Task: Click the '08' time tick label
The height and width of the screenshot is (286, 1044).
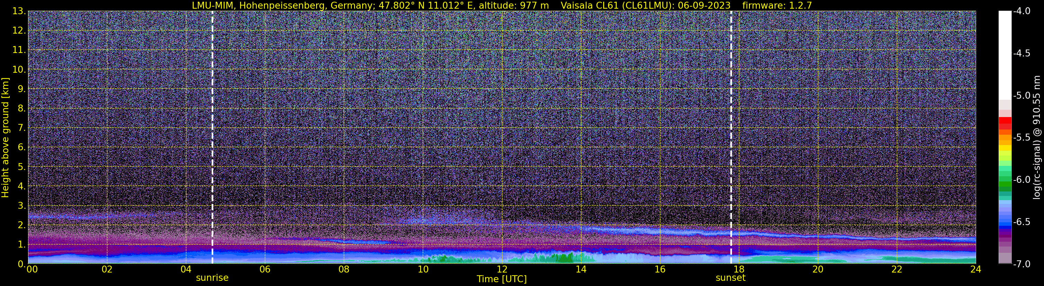Action: [344, 269]
